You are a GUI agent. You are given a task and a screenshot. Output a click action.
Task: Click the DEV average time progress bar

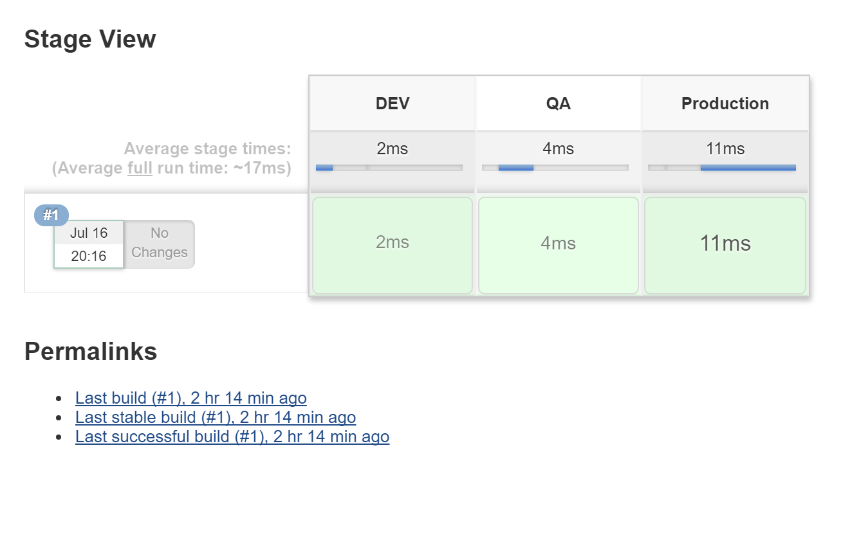tap(389, 168)
